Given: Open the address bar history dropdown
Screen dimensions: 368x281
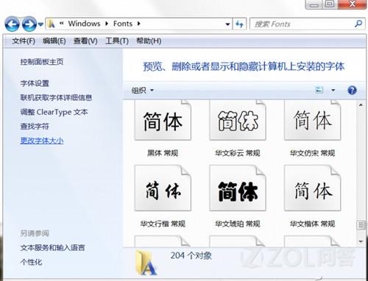Looking at the screenshot, I should [x=227, y=24].
